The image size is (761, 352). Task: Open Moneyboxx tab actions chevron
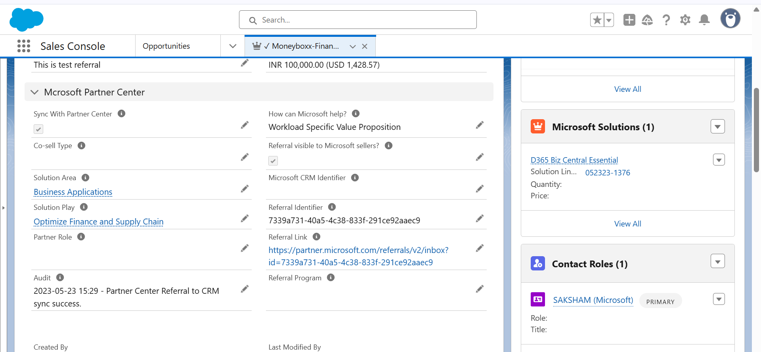pos(352,46)
